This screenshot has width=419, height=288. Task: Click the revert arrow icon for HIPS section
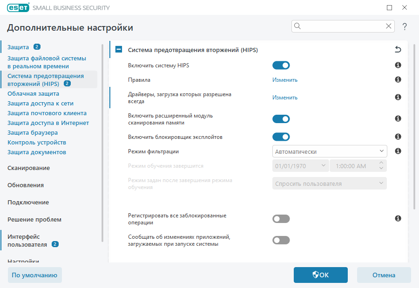pos(398,50)
